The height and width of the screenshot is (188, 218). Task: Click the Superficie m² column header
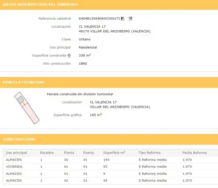114,153
